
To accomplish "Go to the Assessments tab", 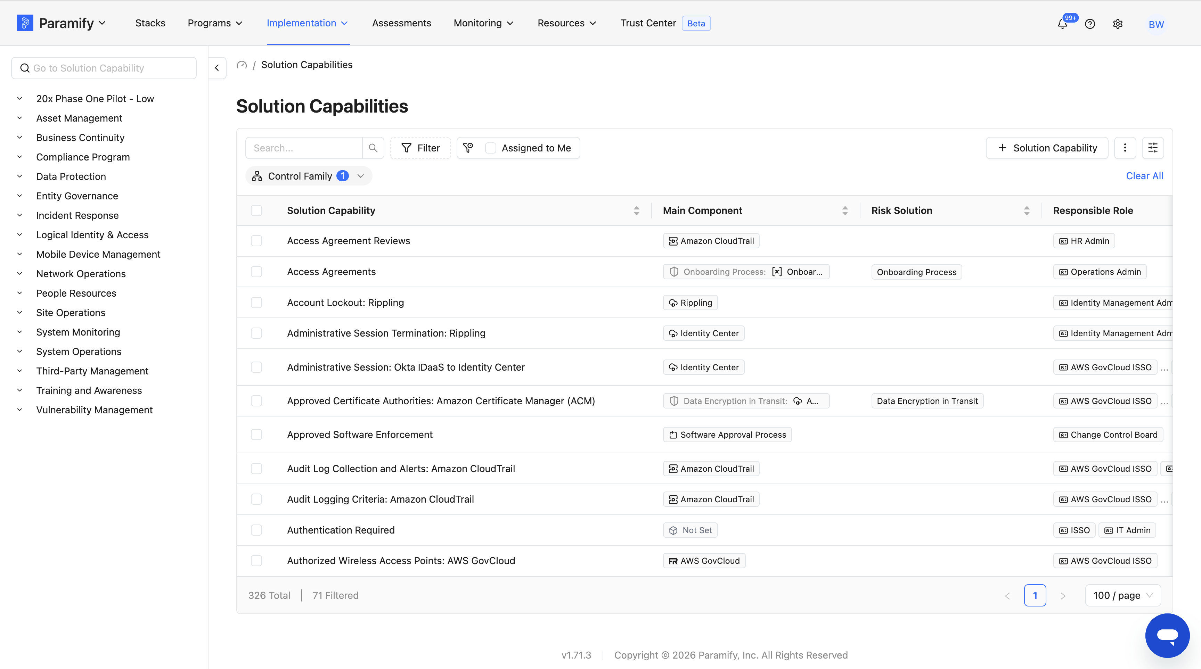I will (x=401, y=23).
